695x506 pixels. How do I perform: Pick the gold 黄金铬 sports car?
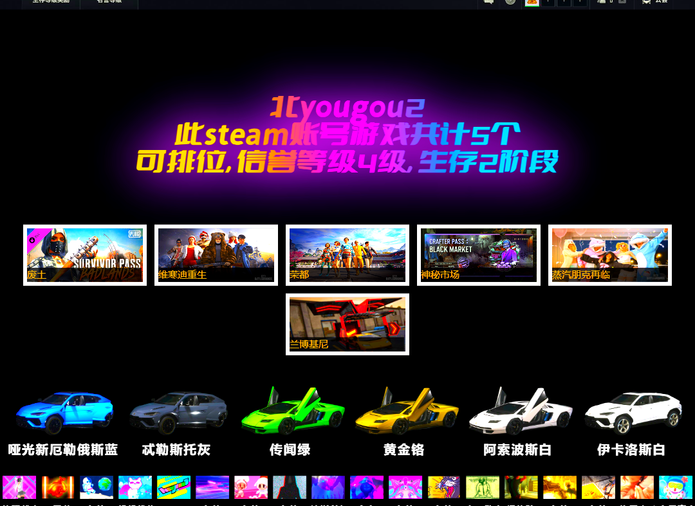[407, 411]
